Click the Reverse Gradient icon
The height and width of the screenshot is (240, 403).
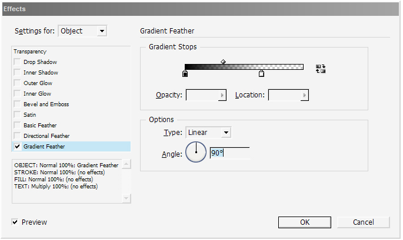[321, 69]
